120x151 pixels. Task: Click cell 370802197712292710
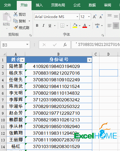click(58, 113)
